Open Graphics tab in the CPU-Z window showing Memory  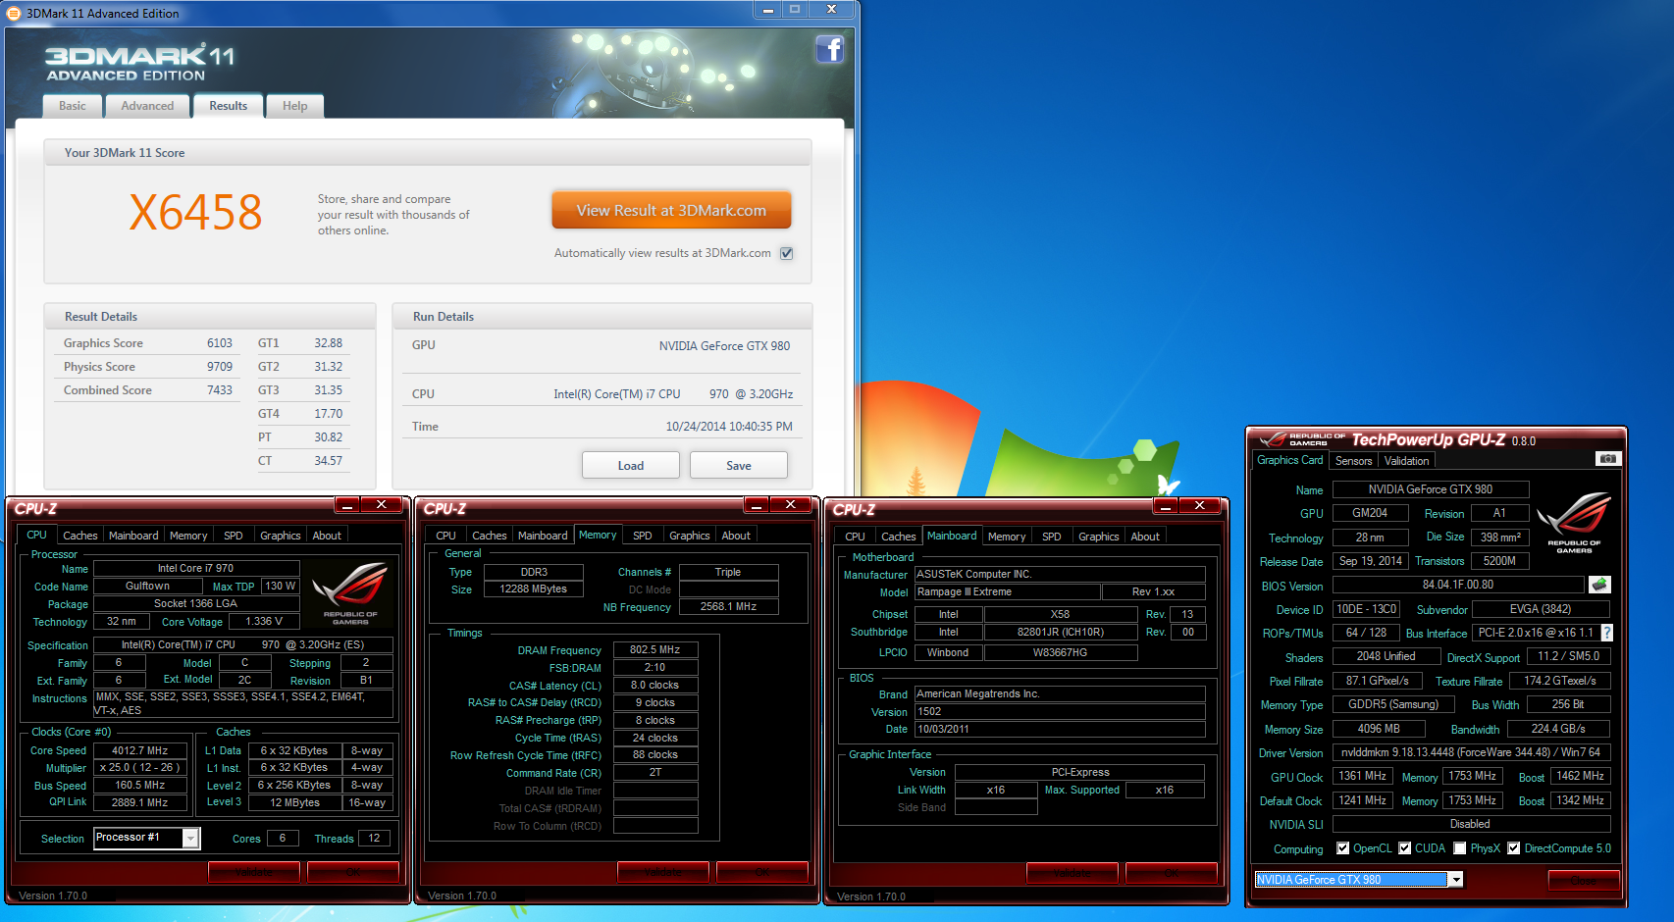[690, 536]
